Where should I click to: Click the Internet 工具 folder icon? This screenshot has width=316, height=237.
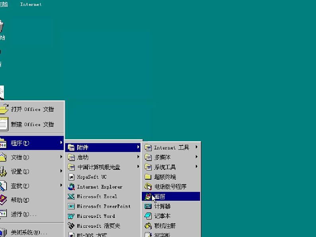pos(148,148)
